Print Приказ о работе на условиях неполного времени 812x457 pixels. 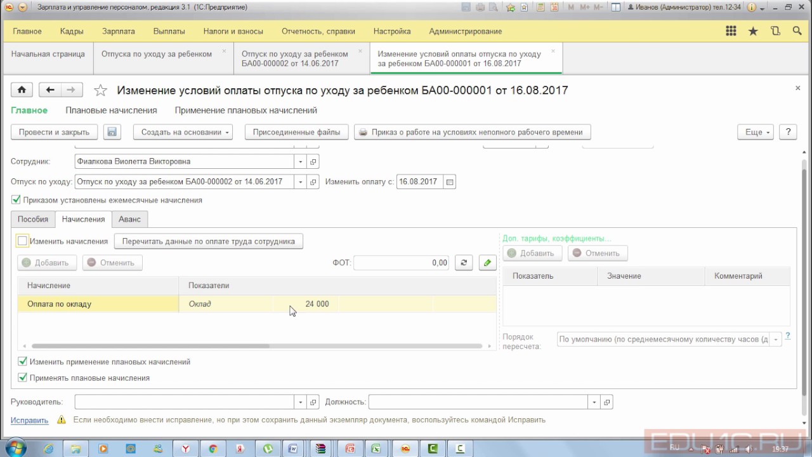[x=472, y=132]
